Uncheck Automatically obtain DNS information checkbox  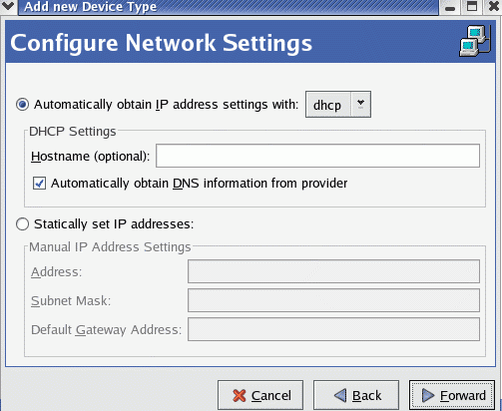tap(39, 184)
